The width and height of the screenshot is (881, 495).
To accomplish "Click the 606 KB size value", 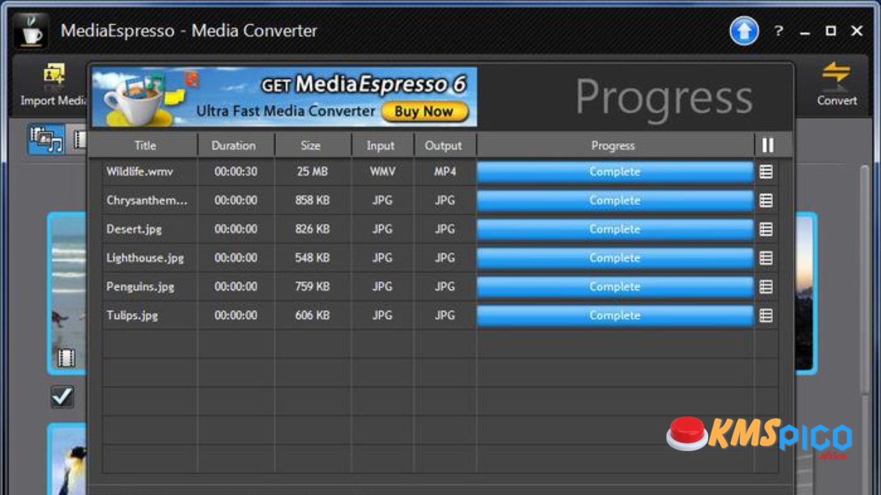I will (312, 316).
